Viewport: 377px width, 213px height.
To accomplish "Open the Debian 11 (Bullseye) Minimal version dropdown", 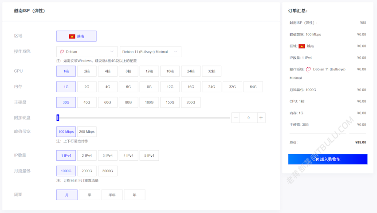I will (150, 52).
